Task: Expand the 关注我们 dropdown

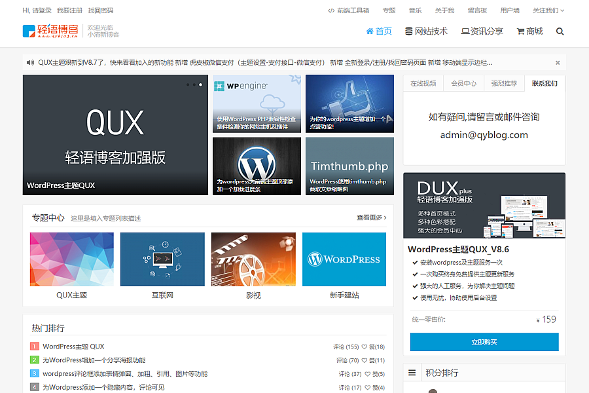Action: point(548,10)
